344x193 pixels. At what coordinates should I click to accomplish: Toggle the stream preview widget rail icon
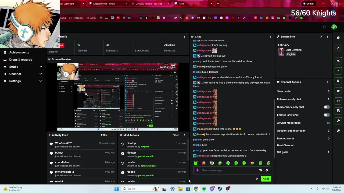pyautogui.click(x=338, y=61)
